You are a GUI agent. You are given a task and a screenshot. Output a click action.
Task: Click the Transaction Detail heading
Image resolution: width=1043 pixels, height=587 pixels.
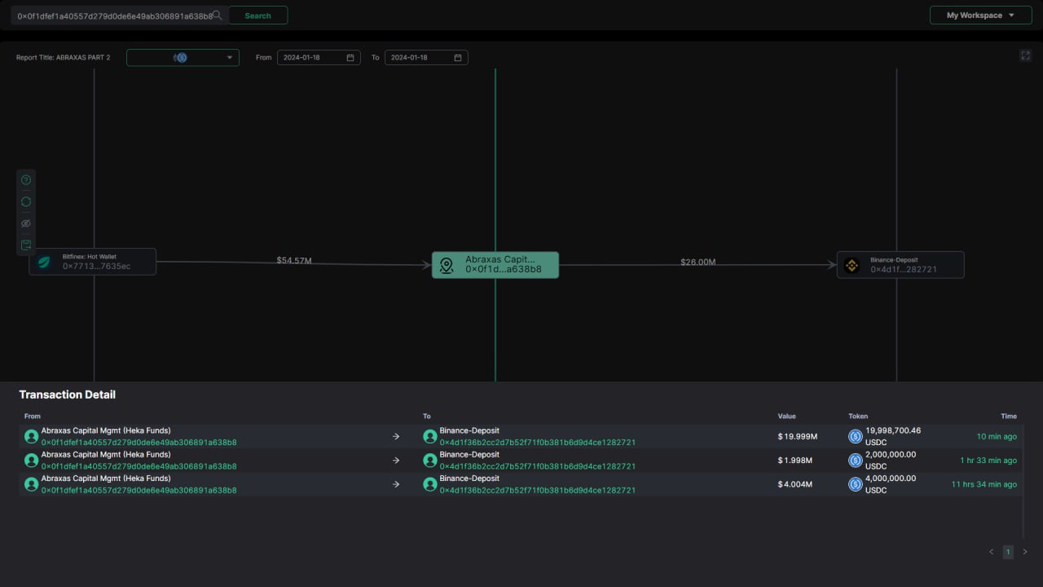coord(68,395)
